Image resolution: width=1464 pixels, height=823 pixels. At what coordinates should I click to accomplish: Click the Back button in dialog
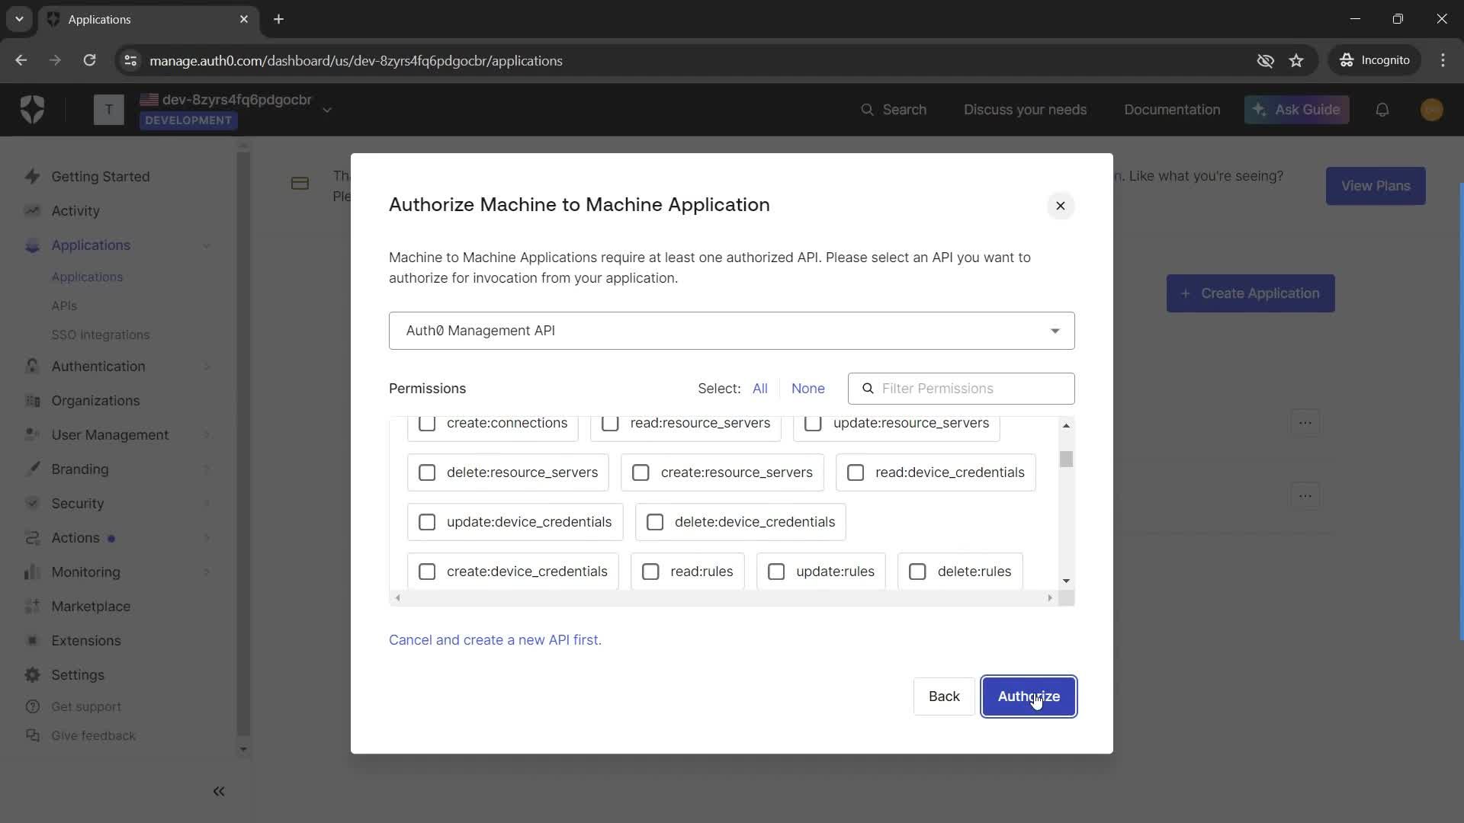point(944,697)
